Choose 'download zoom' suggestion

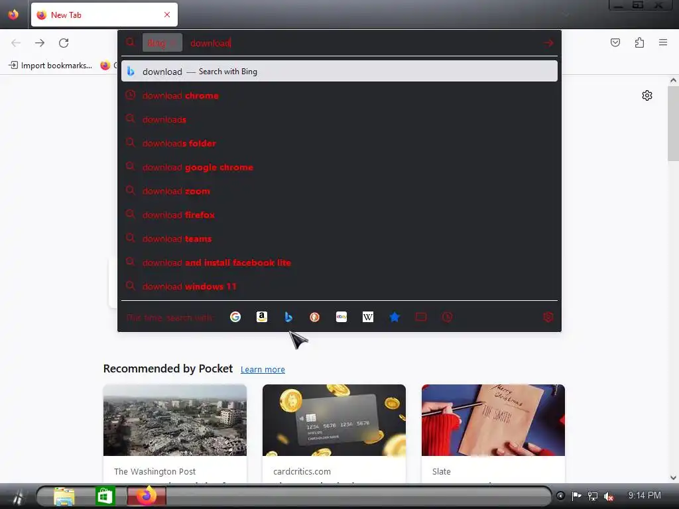pos(339,191)
